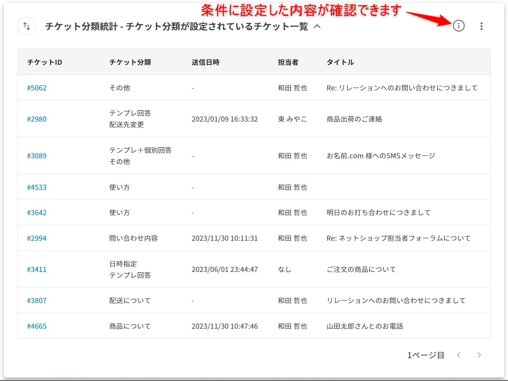
Task: Open ticket #2994
Action: (x=37, y=238)
